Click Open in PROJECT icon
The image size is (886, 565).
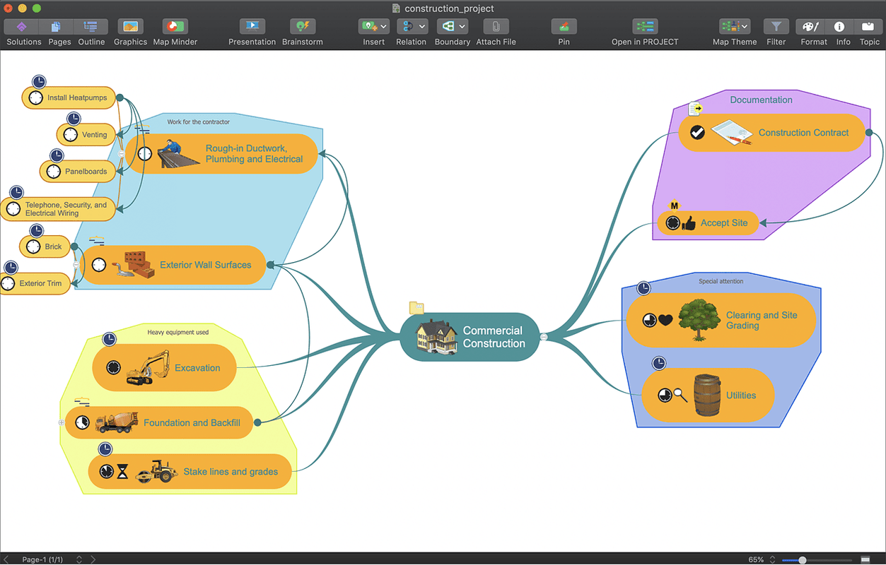645,27
